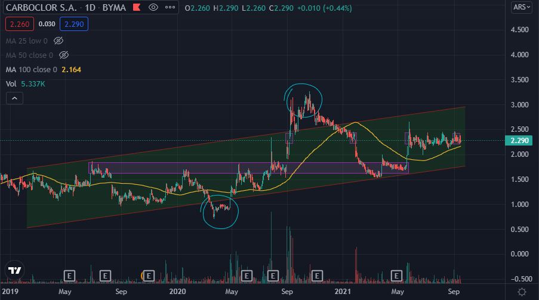Click the current price label 2.290 on axis
Image resolution: width=539 pixels, height=300 pixels.
(519, 141)
